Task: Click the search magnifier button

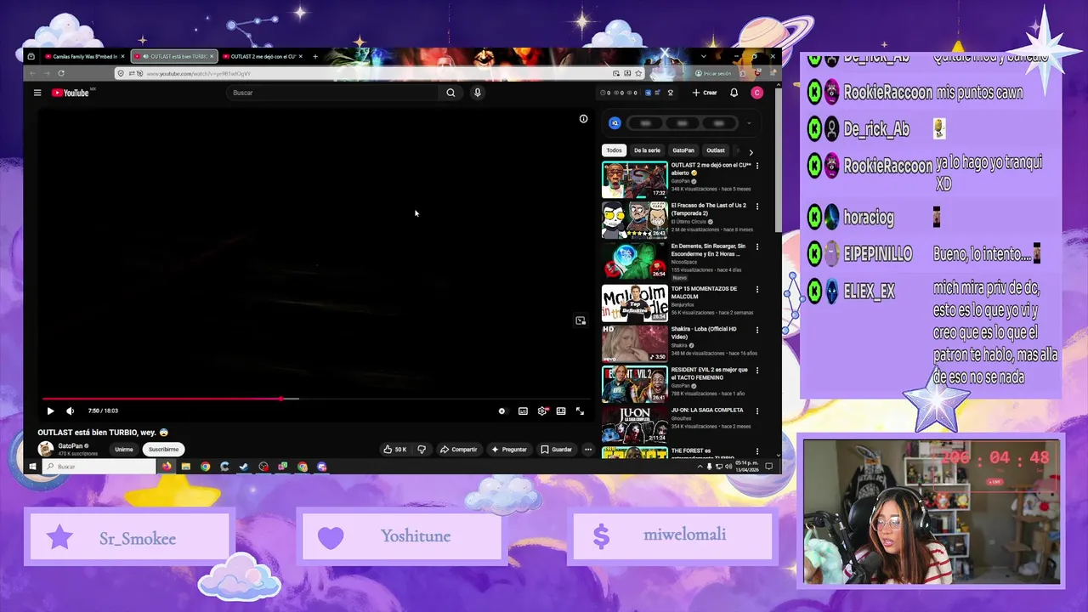Action: tap(450, 93)
